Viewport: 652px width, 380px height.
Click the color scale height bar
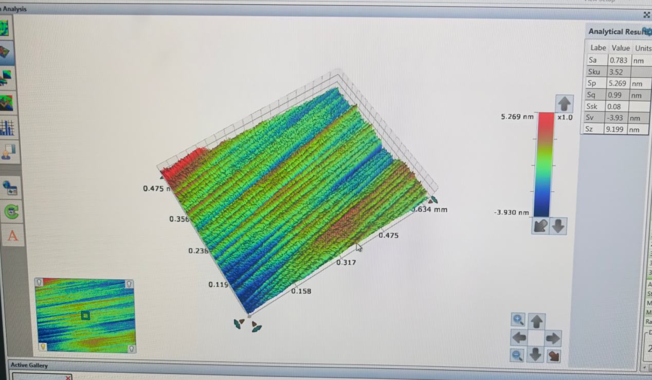tap(544, 165)
